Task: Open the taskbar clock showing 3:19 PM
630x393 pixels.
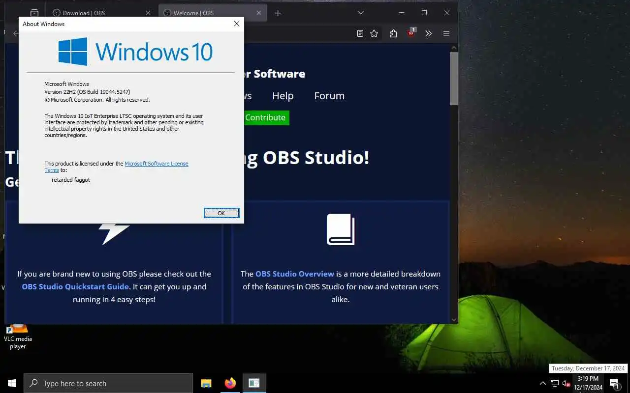Action: [x=588, y=383]
